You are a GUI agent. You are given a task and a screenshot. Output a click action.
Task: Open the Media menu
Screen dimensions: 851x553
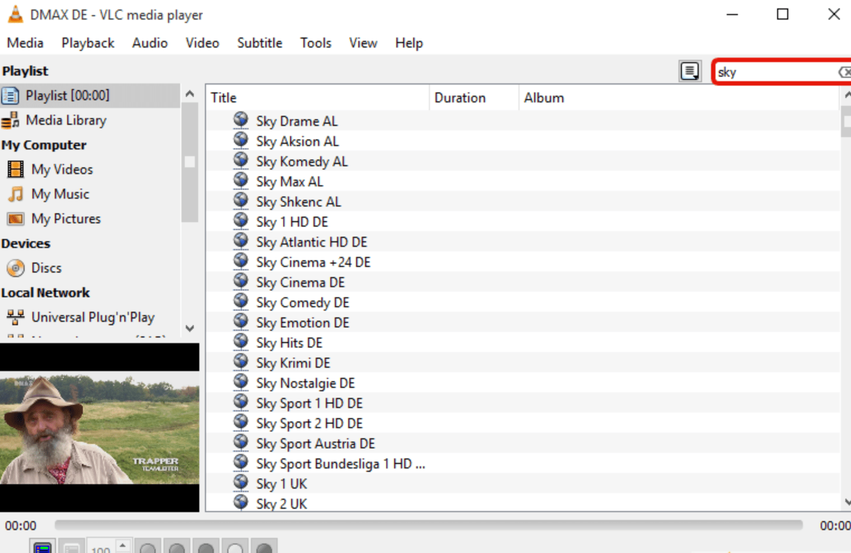coord(25,43)
